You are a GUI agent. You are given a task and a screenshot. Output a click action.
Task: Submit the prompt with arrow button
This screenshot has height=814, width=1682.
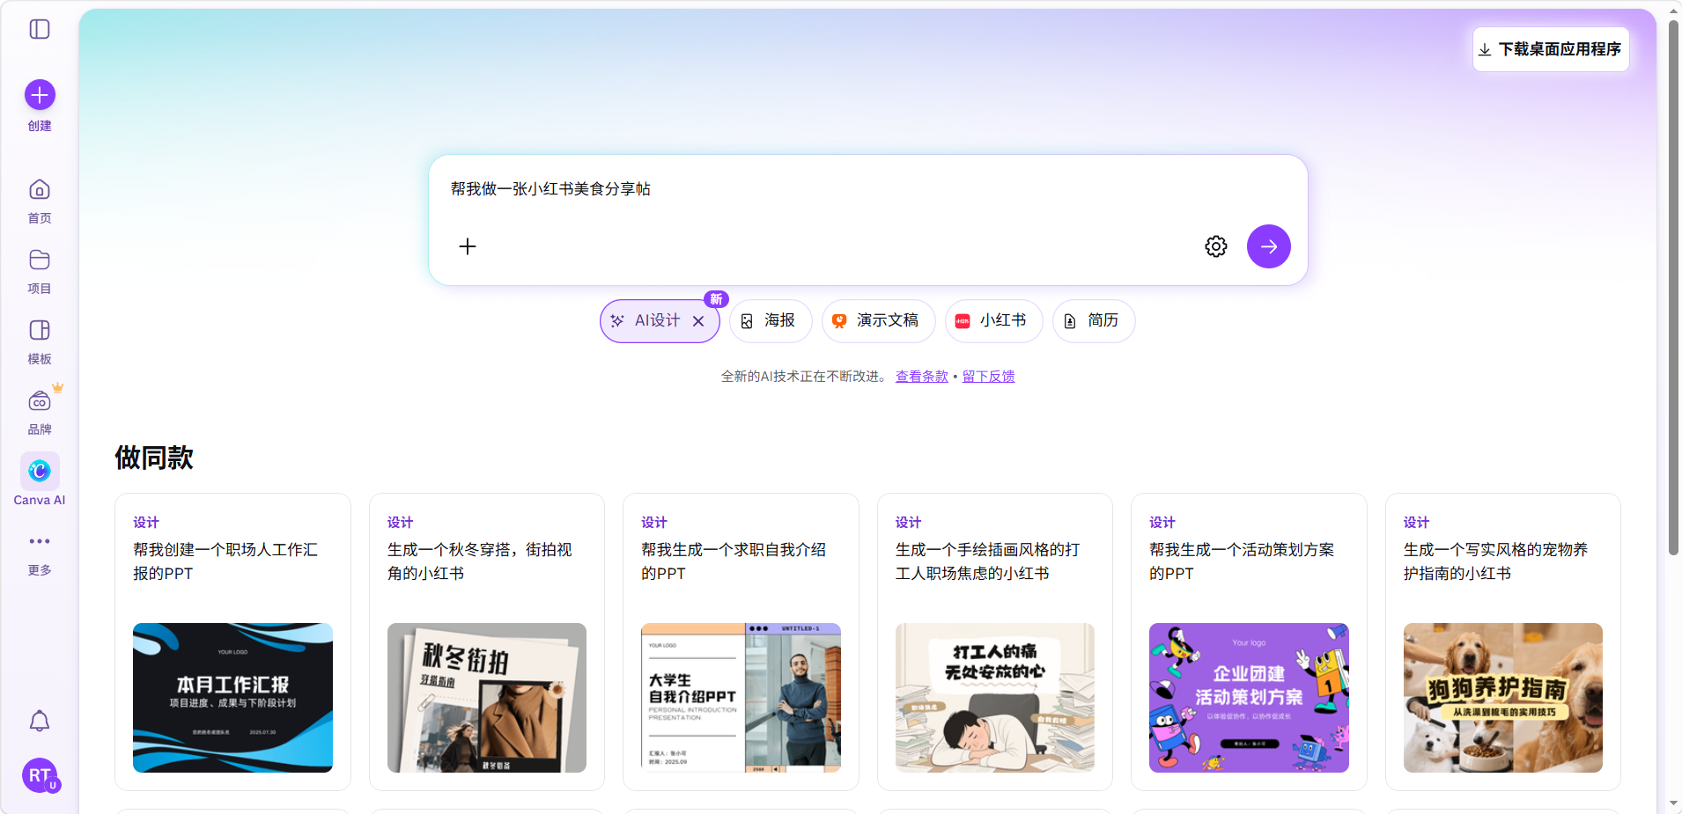(x=1268, y=246)
